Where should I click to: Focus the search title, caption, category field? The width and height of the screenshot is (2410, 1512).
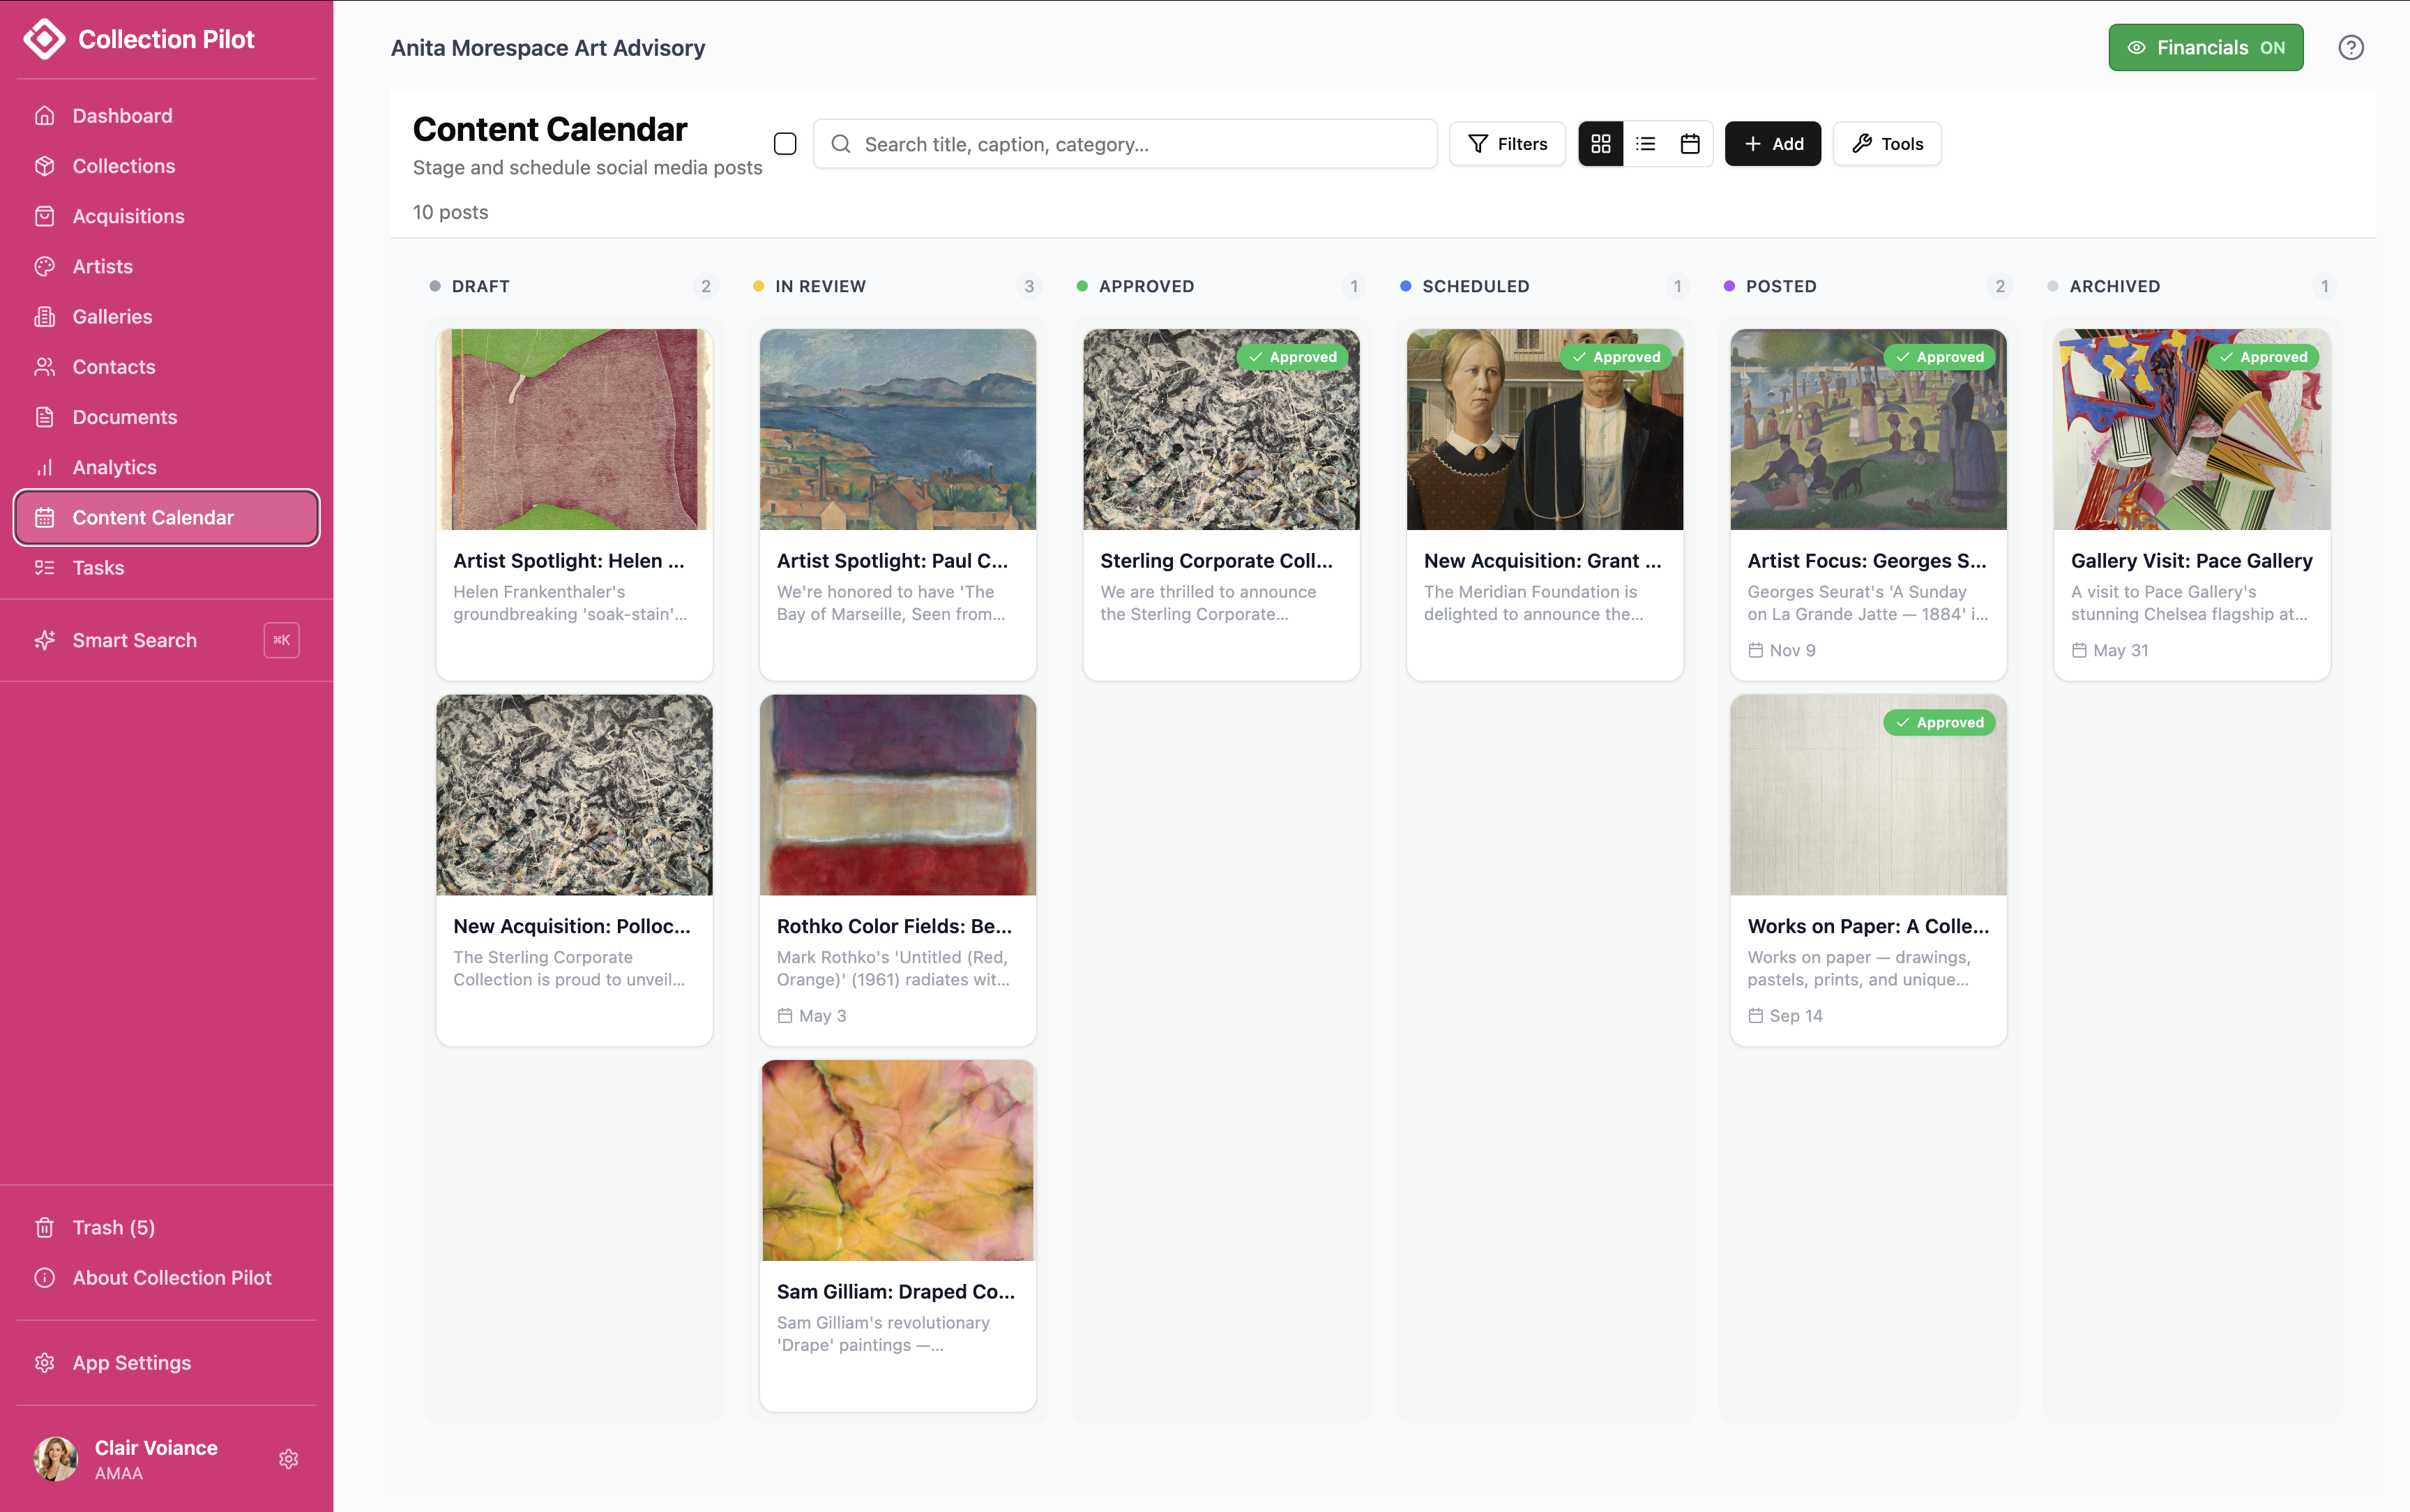[x=1125, y=144]
